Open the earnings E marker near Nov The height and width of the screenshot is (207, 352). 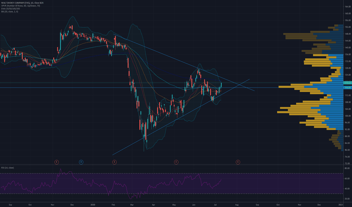(57, 162)
